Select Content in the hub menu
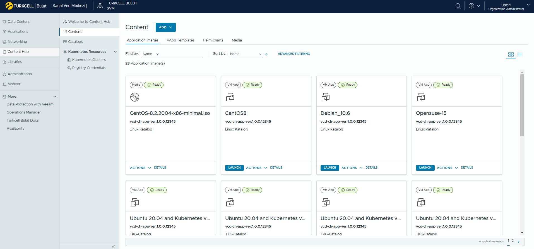 (90, 32)
